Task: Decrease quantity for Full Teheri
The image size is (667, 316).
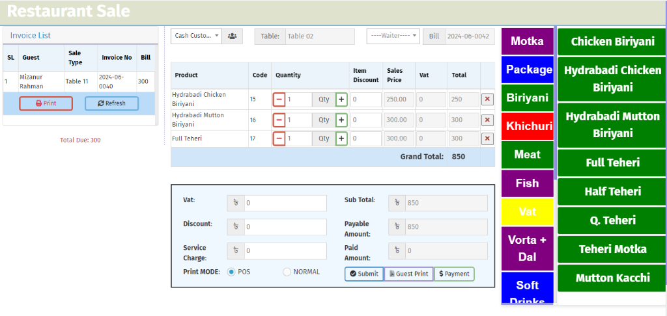Action: [x=279, y=138]
